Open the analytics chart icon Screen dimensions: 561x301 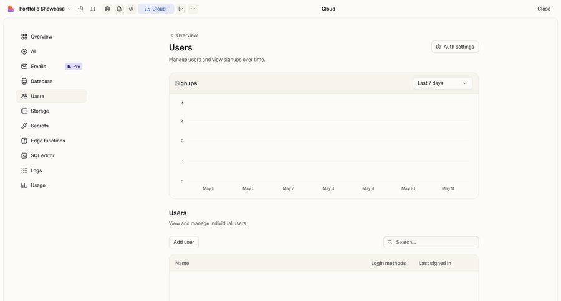pyautogui.click(x=181, y=9)
